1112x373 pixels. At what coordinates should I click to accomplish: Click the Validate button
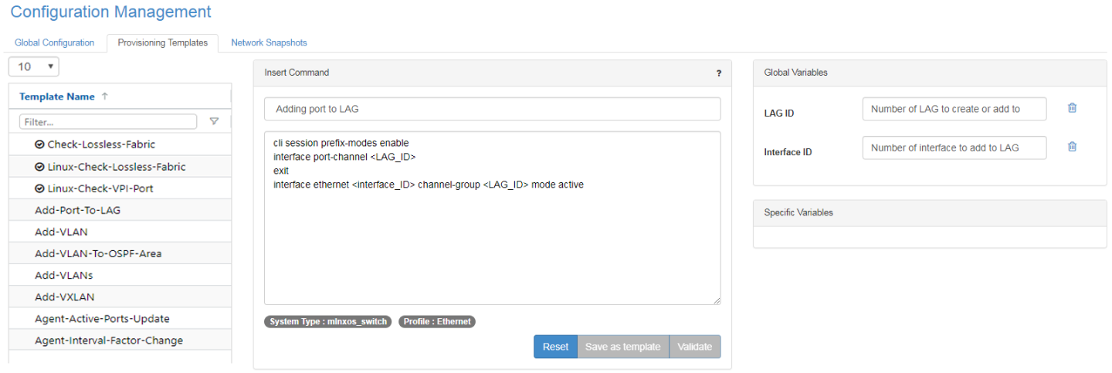(x=695, y=347)
